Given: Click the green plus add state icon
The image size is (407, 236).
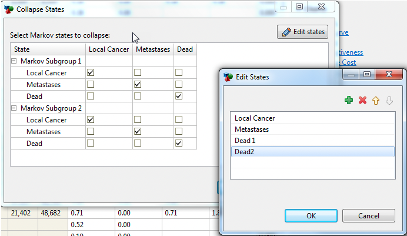Looking at the screenshot, I should 349,101.
